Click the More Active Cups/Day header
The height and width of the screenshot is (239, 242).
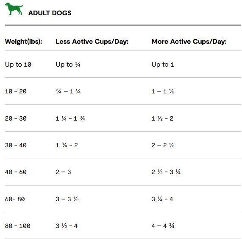click(189, 42)
